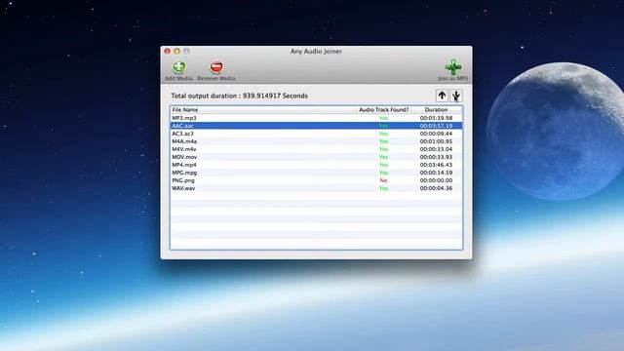Image resolution: width=624 pixels, height=351 pixels.
Task: Click the Audio Track Found? column header
Action: [383, 110]
